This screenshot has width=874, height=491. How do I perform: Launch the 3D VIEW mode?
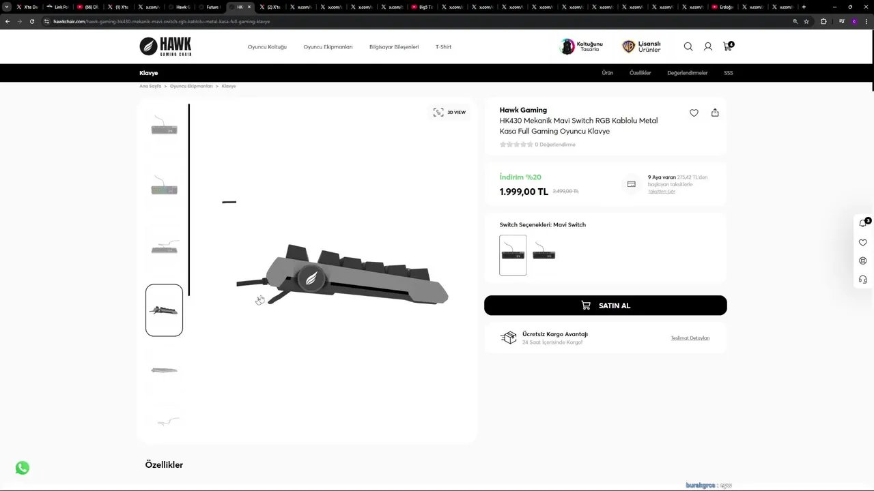[449, 112]
